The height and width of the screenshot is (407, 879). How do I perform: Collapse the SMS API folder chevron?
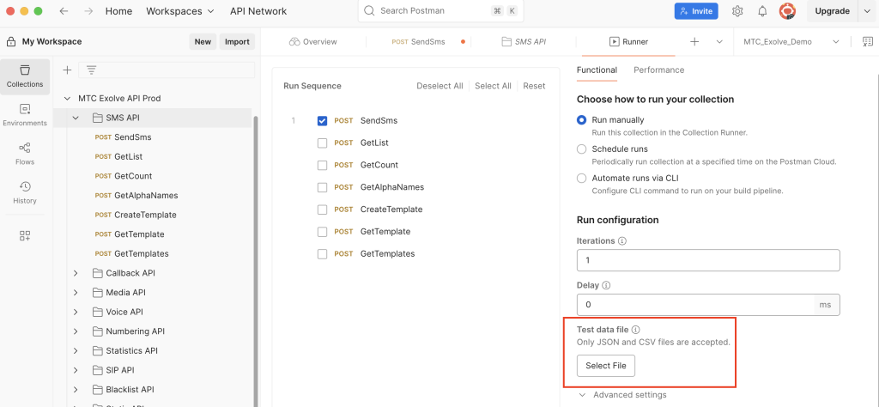click(76, 118)
